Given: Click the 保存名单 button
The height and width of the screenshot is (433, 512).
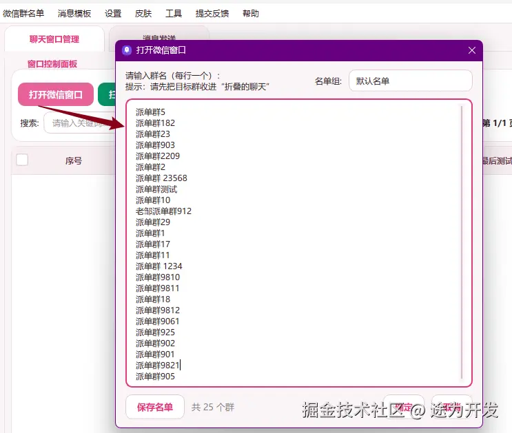Looking at the screenshot, I should pyautogui.click(x=155, y=407).
